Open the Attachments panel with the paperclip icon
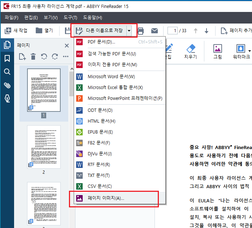Viewport: 252px width, 228px height. (x=7, y=85)
